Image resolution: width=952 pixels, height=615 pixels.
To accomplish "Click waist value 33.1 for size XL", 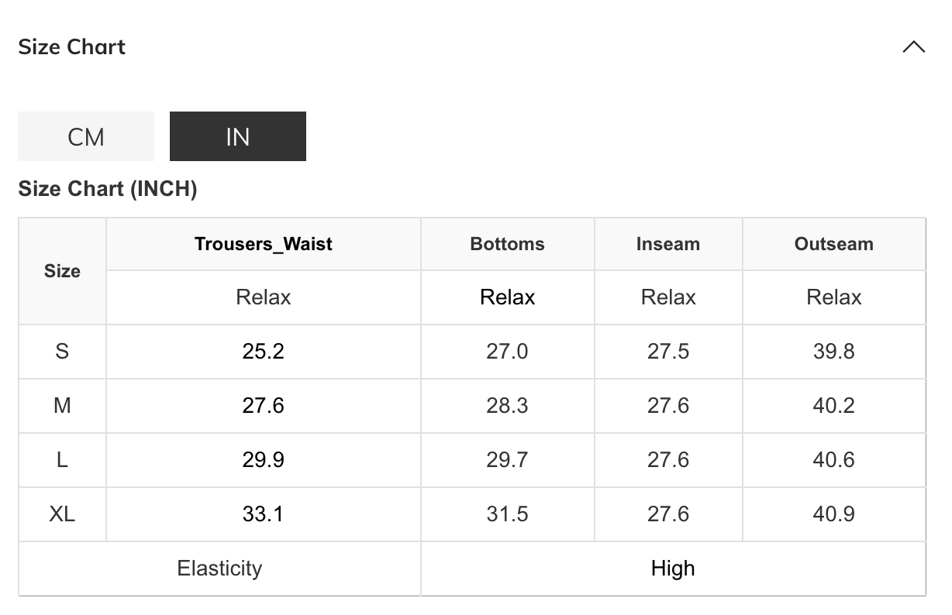I will pos(264,514).
